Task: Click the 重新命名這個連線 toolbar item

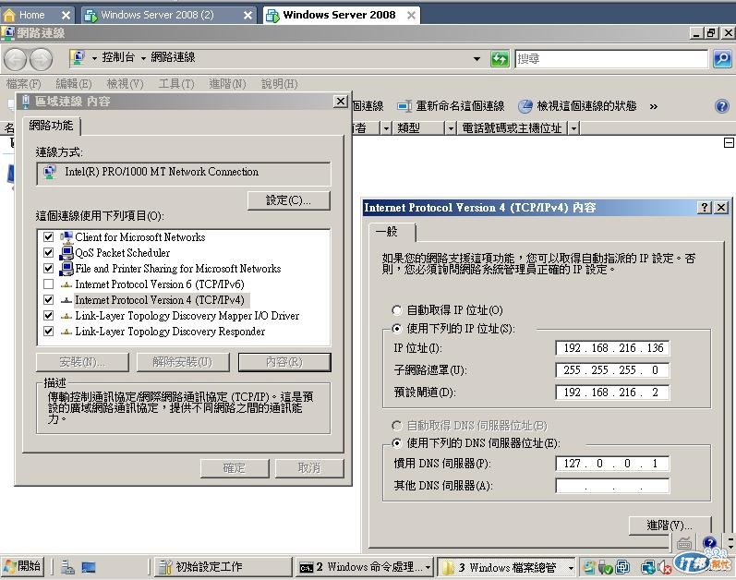Action: (x=451, y=106)
